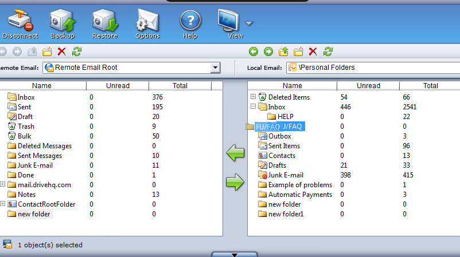Select the Junk E-mail local folder
Image resolution: width=460 pixels, height=257 pixels.
coord(286,175)
